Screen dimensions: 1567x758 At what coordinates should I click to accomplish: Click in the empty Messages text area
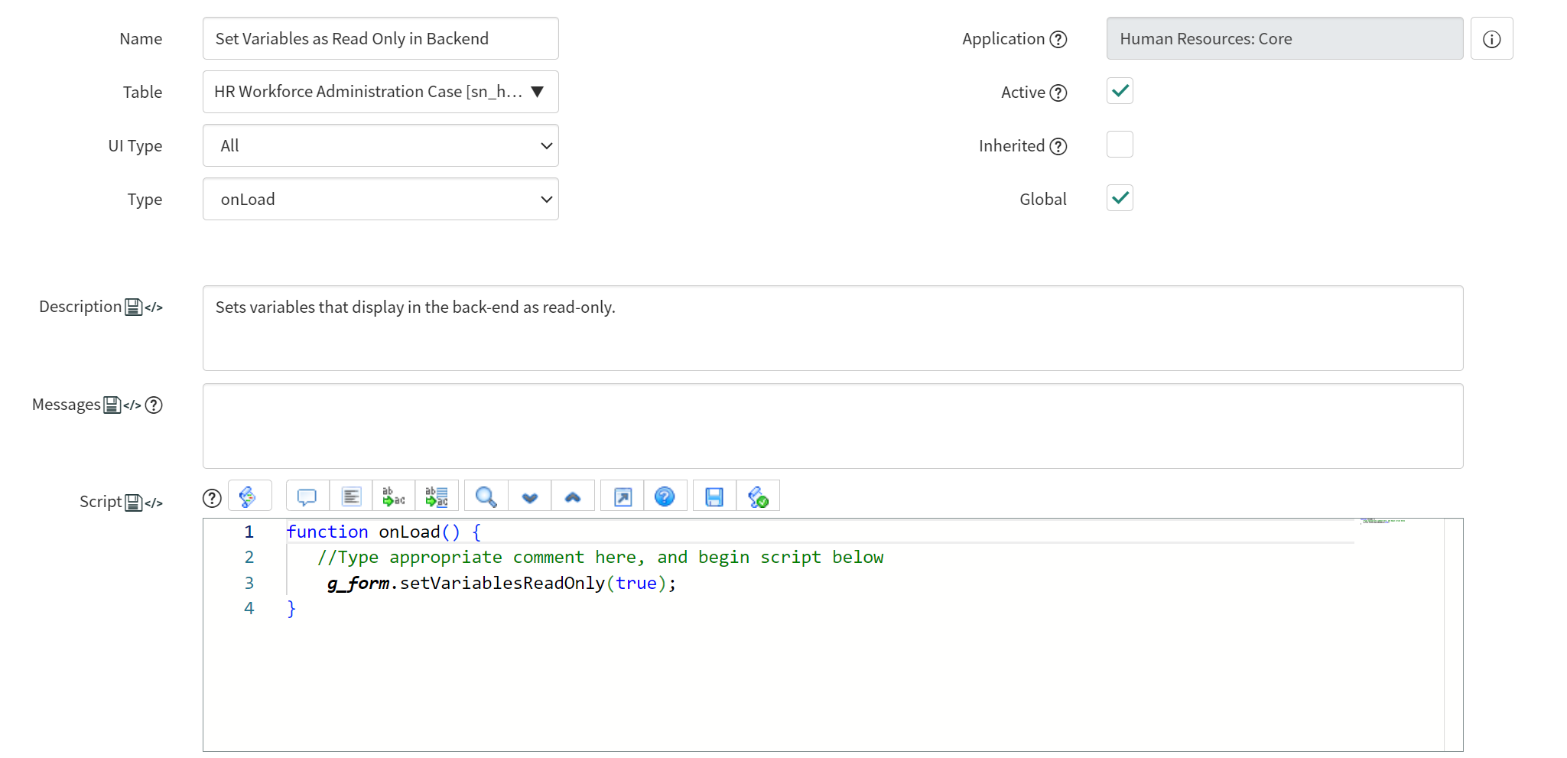(832, 426)
